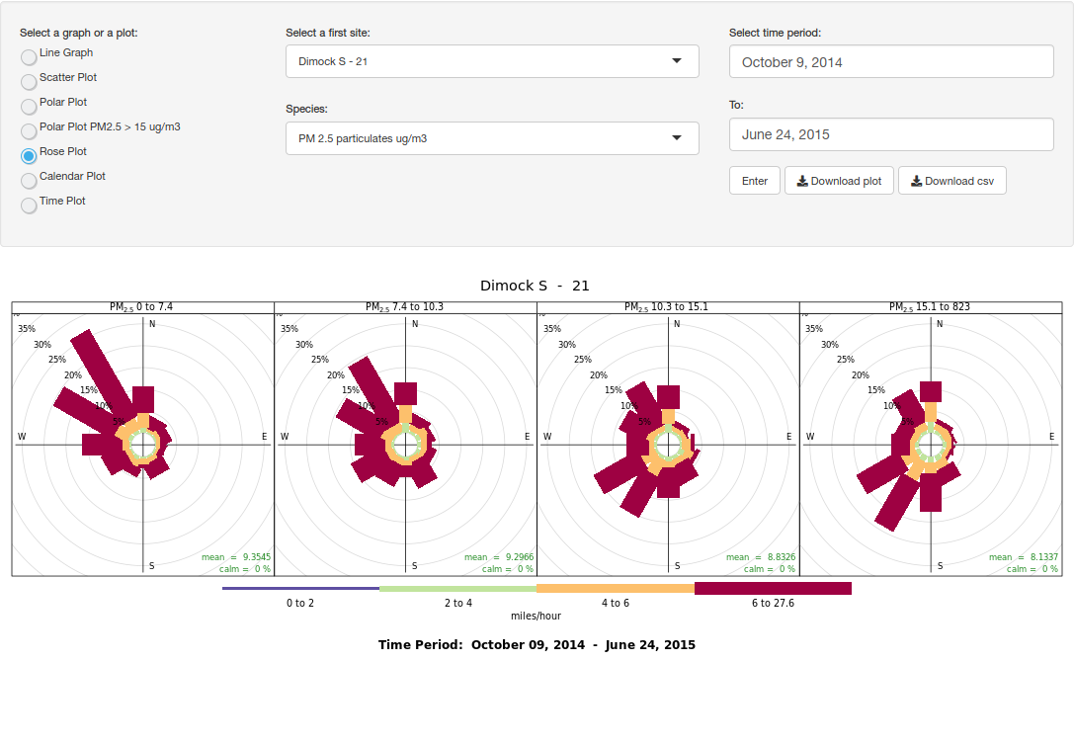Click the mean = 9.3545 text
Image resolution: width=1074 pixels, height=744 pixels.
coord(235,557)
